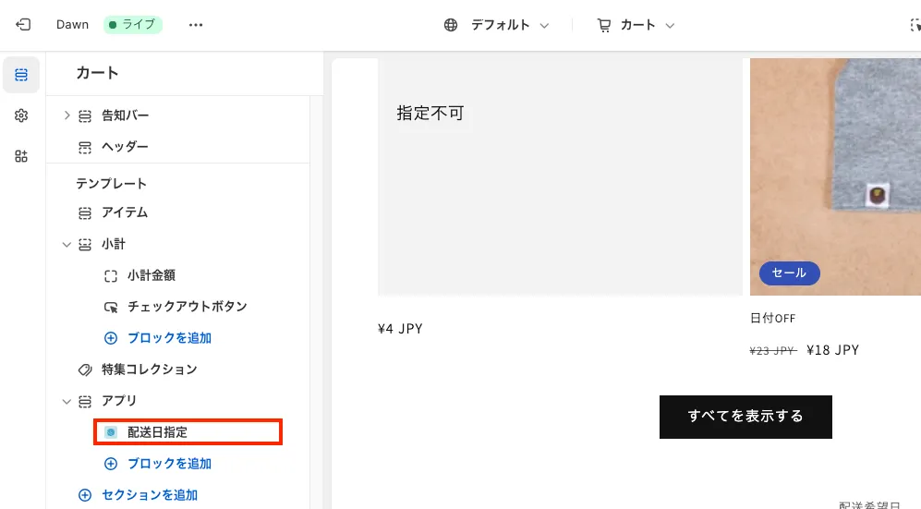Click the inspector icon at top right
Screen dimensions: 921x509
(x=915, y=25)
